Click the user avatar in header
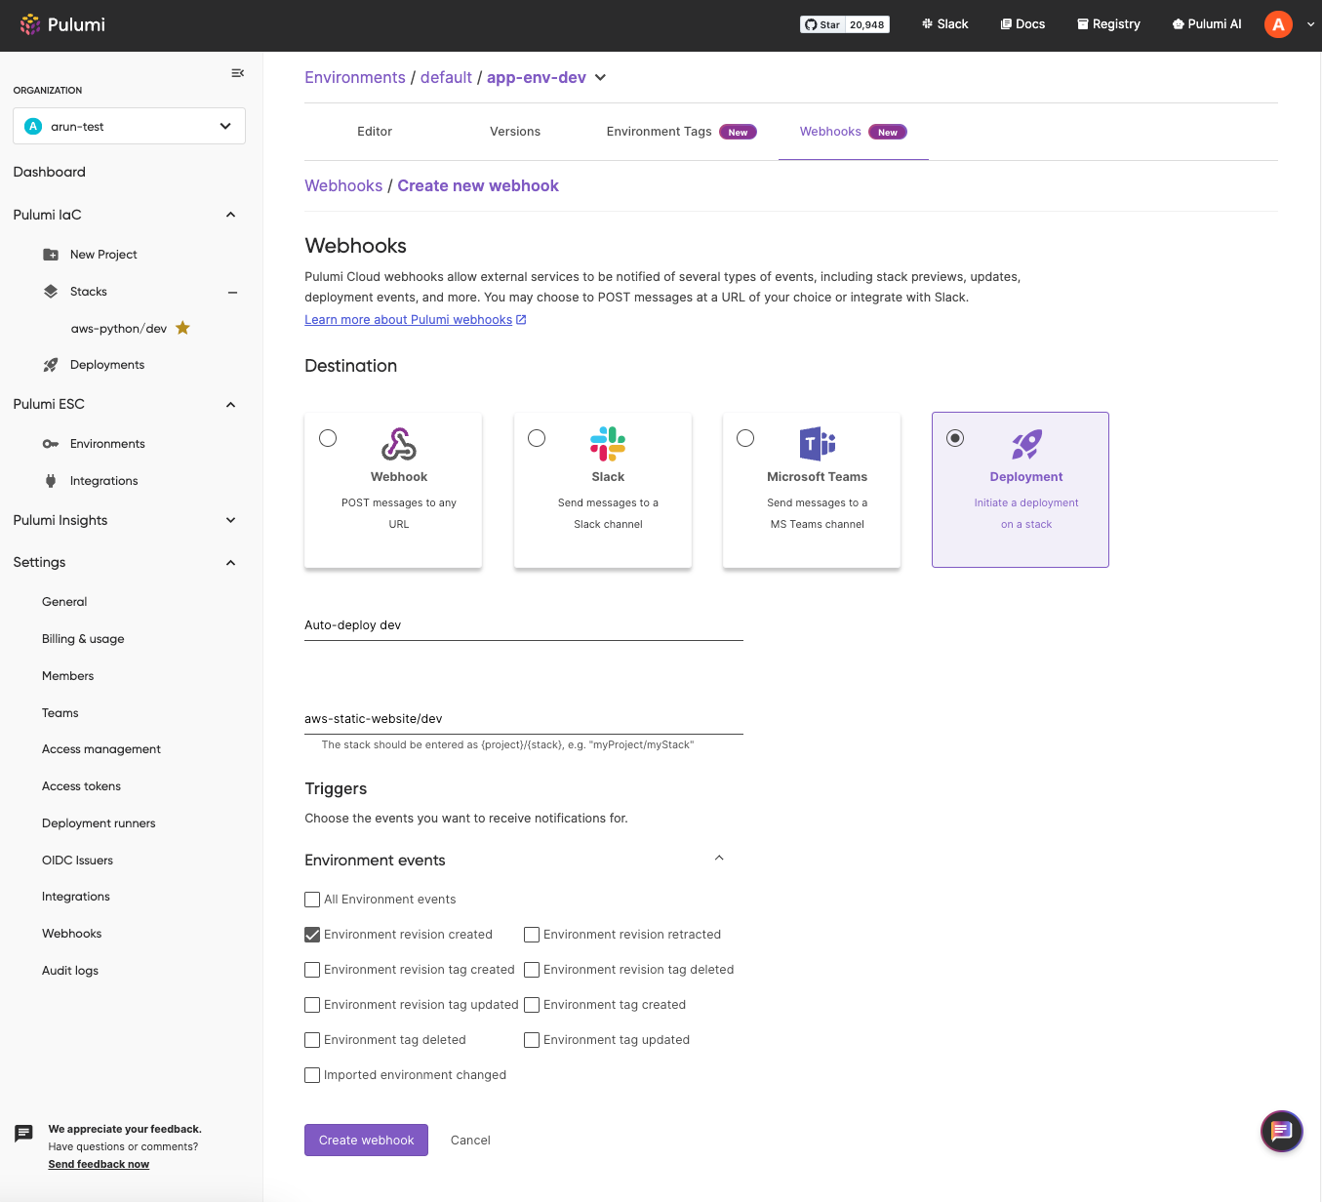1322x1202 pixels. tap(1278, 24)
